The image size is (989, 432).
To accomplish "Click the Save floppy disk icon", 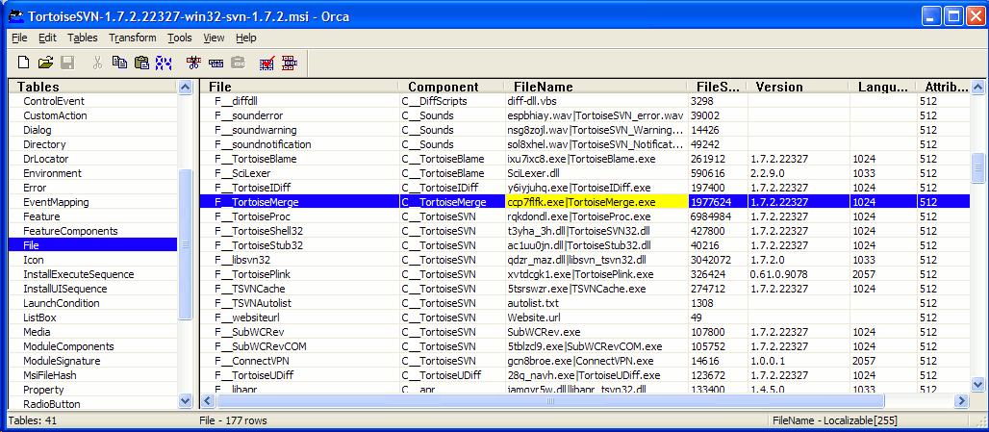I will (67, 63).
